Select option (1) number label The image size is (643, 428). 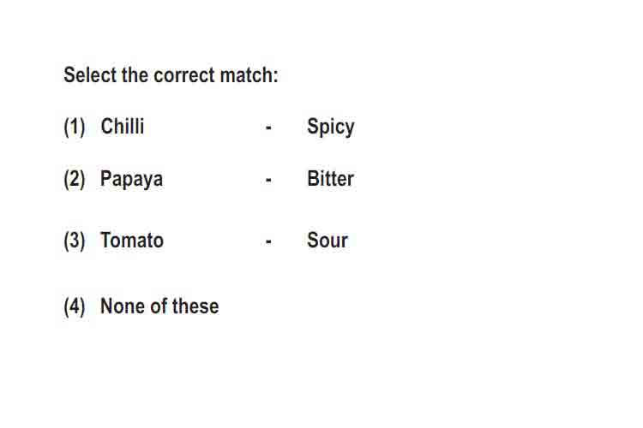pyautogui.click(x=75, y=127)
